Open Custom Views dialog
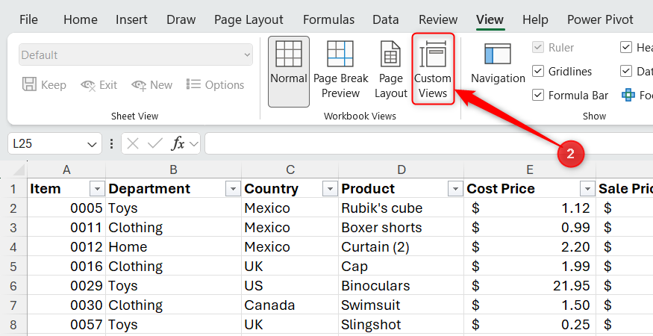The height and width of the screenshot is (336, 653). pos(433,69)
